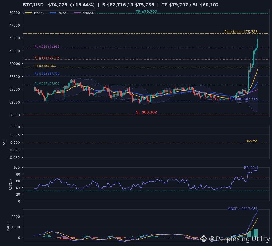
Task: Click the (+15.44%) change value in the header
Action: (82, 5)
